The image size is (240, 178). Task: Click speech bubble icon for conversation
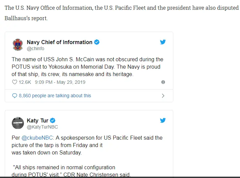tap(14, 96)
